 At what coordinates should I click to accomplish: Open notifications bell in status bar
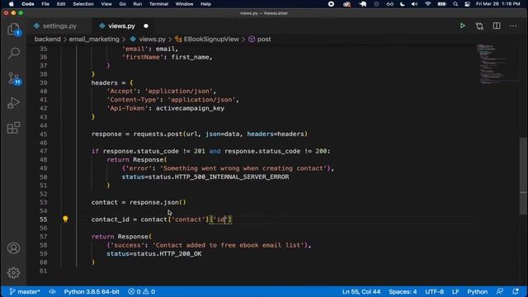pos(516,291)
